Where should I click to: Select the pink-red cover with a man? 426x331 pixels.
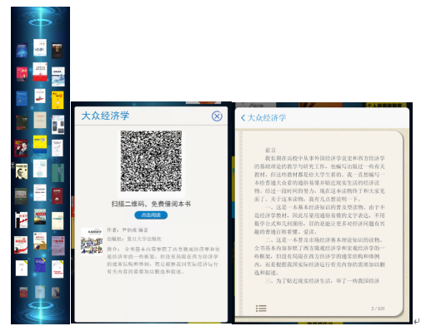click(x=22, y=74)
